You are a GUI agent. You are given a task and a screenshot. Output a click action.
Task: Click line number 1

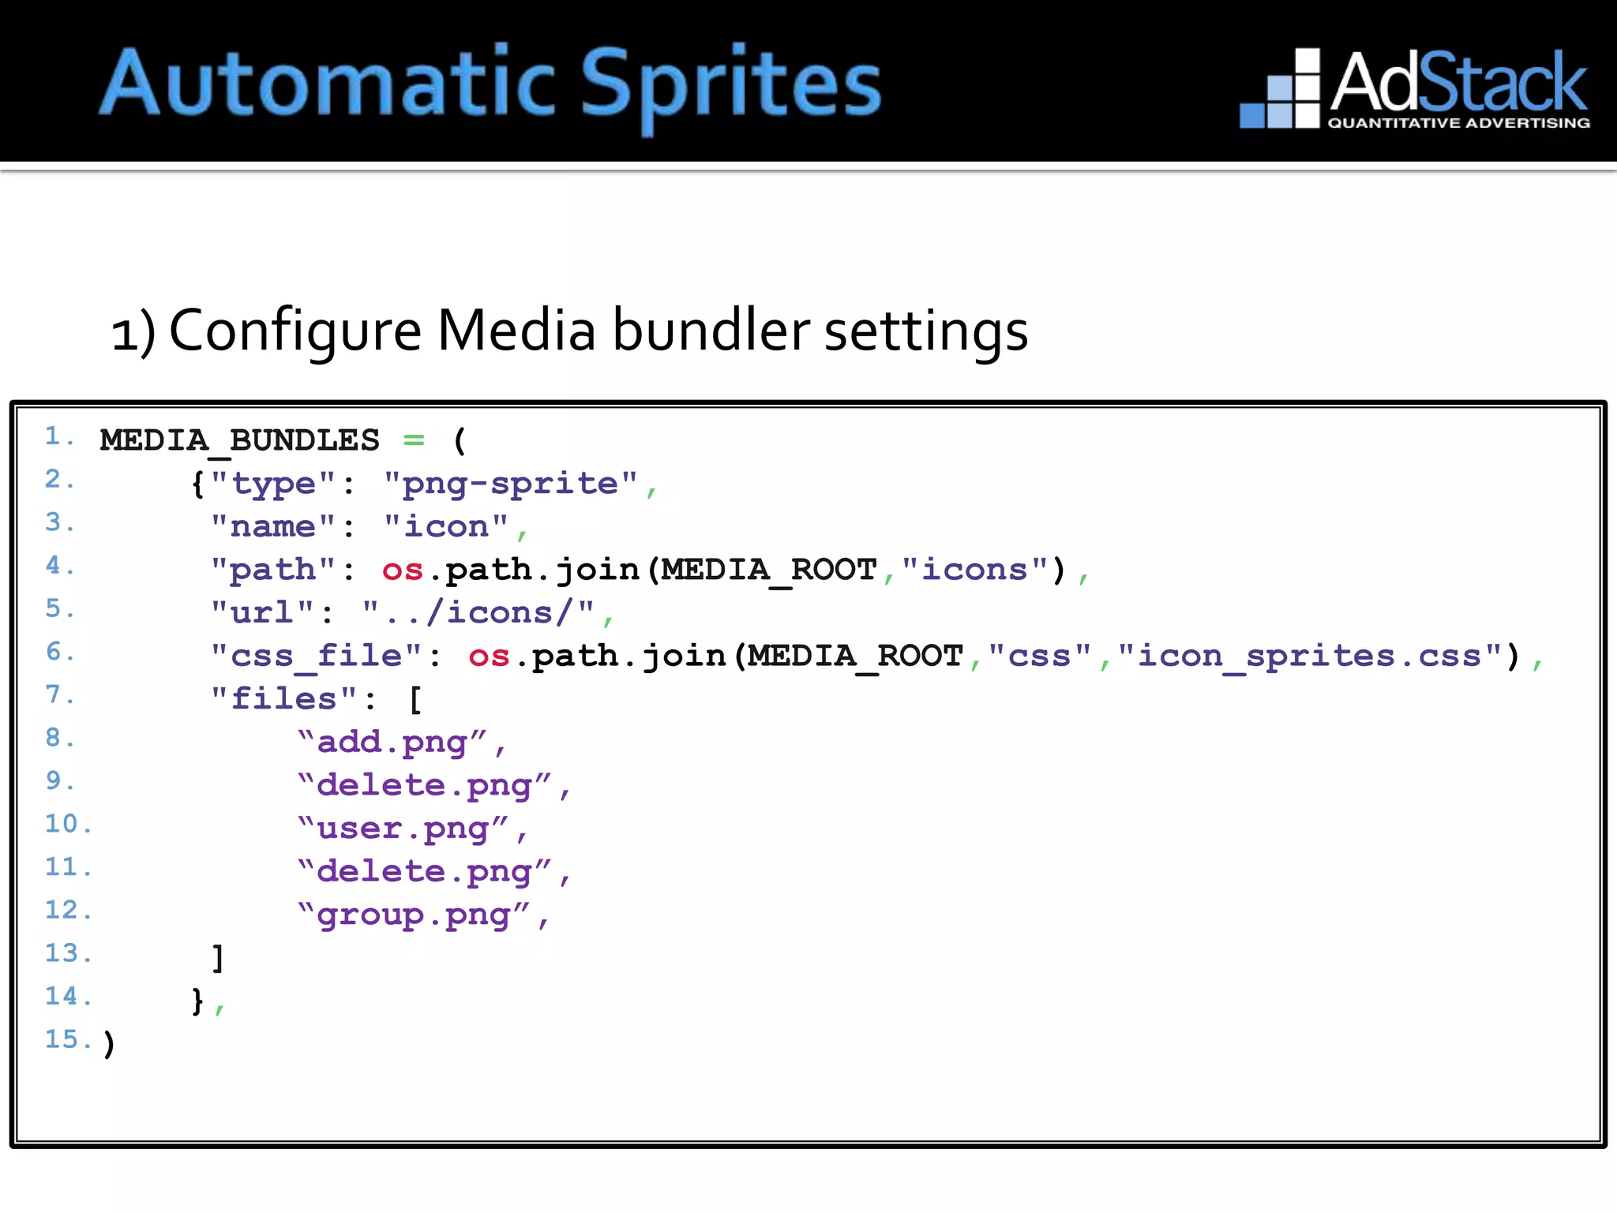click(60, 436)
